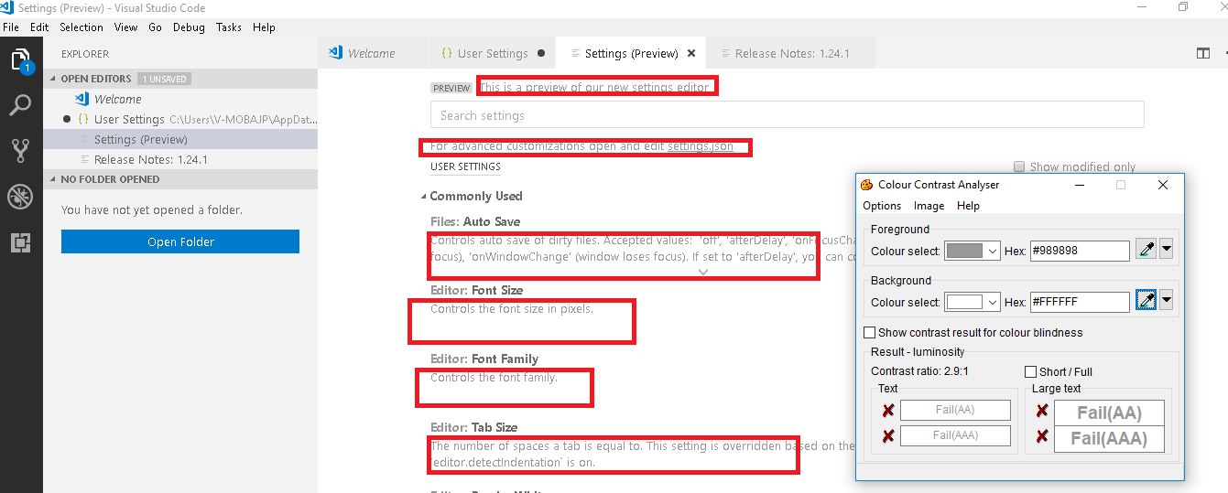This screenshot has width=1228, height=493.
Task: Open the Search view in activity bar
Action: (21, 105)
